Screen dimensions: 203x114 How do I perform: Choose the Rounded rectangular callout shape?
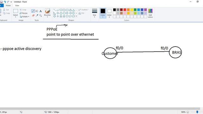pyautogui.click(x=67, y=16)
